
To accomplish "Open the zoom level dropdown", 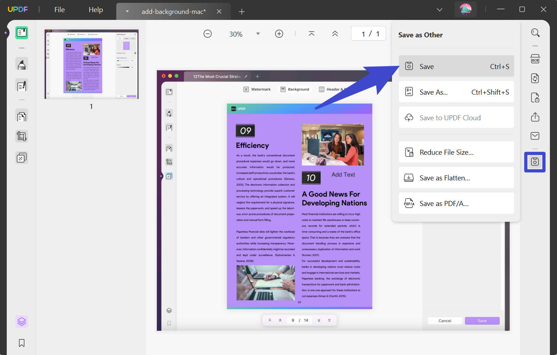I will click(258, 33).
